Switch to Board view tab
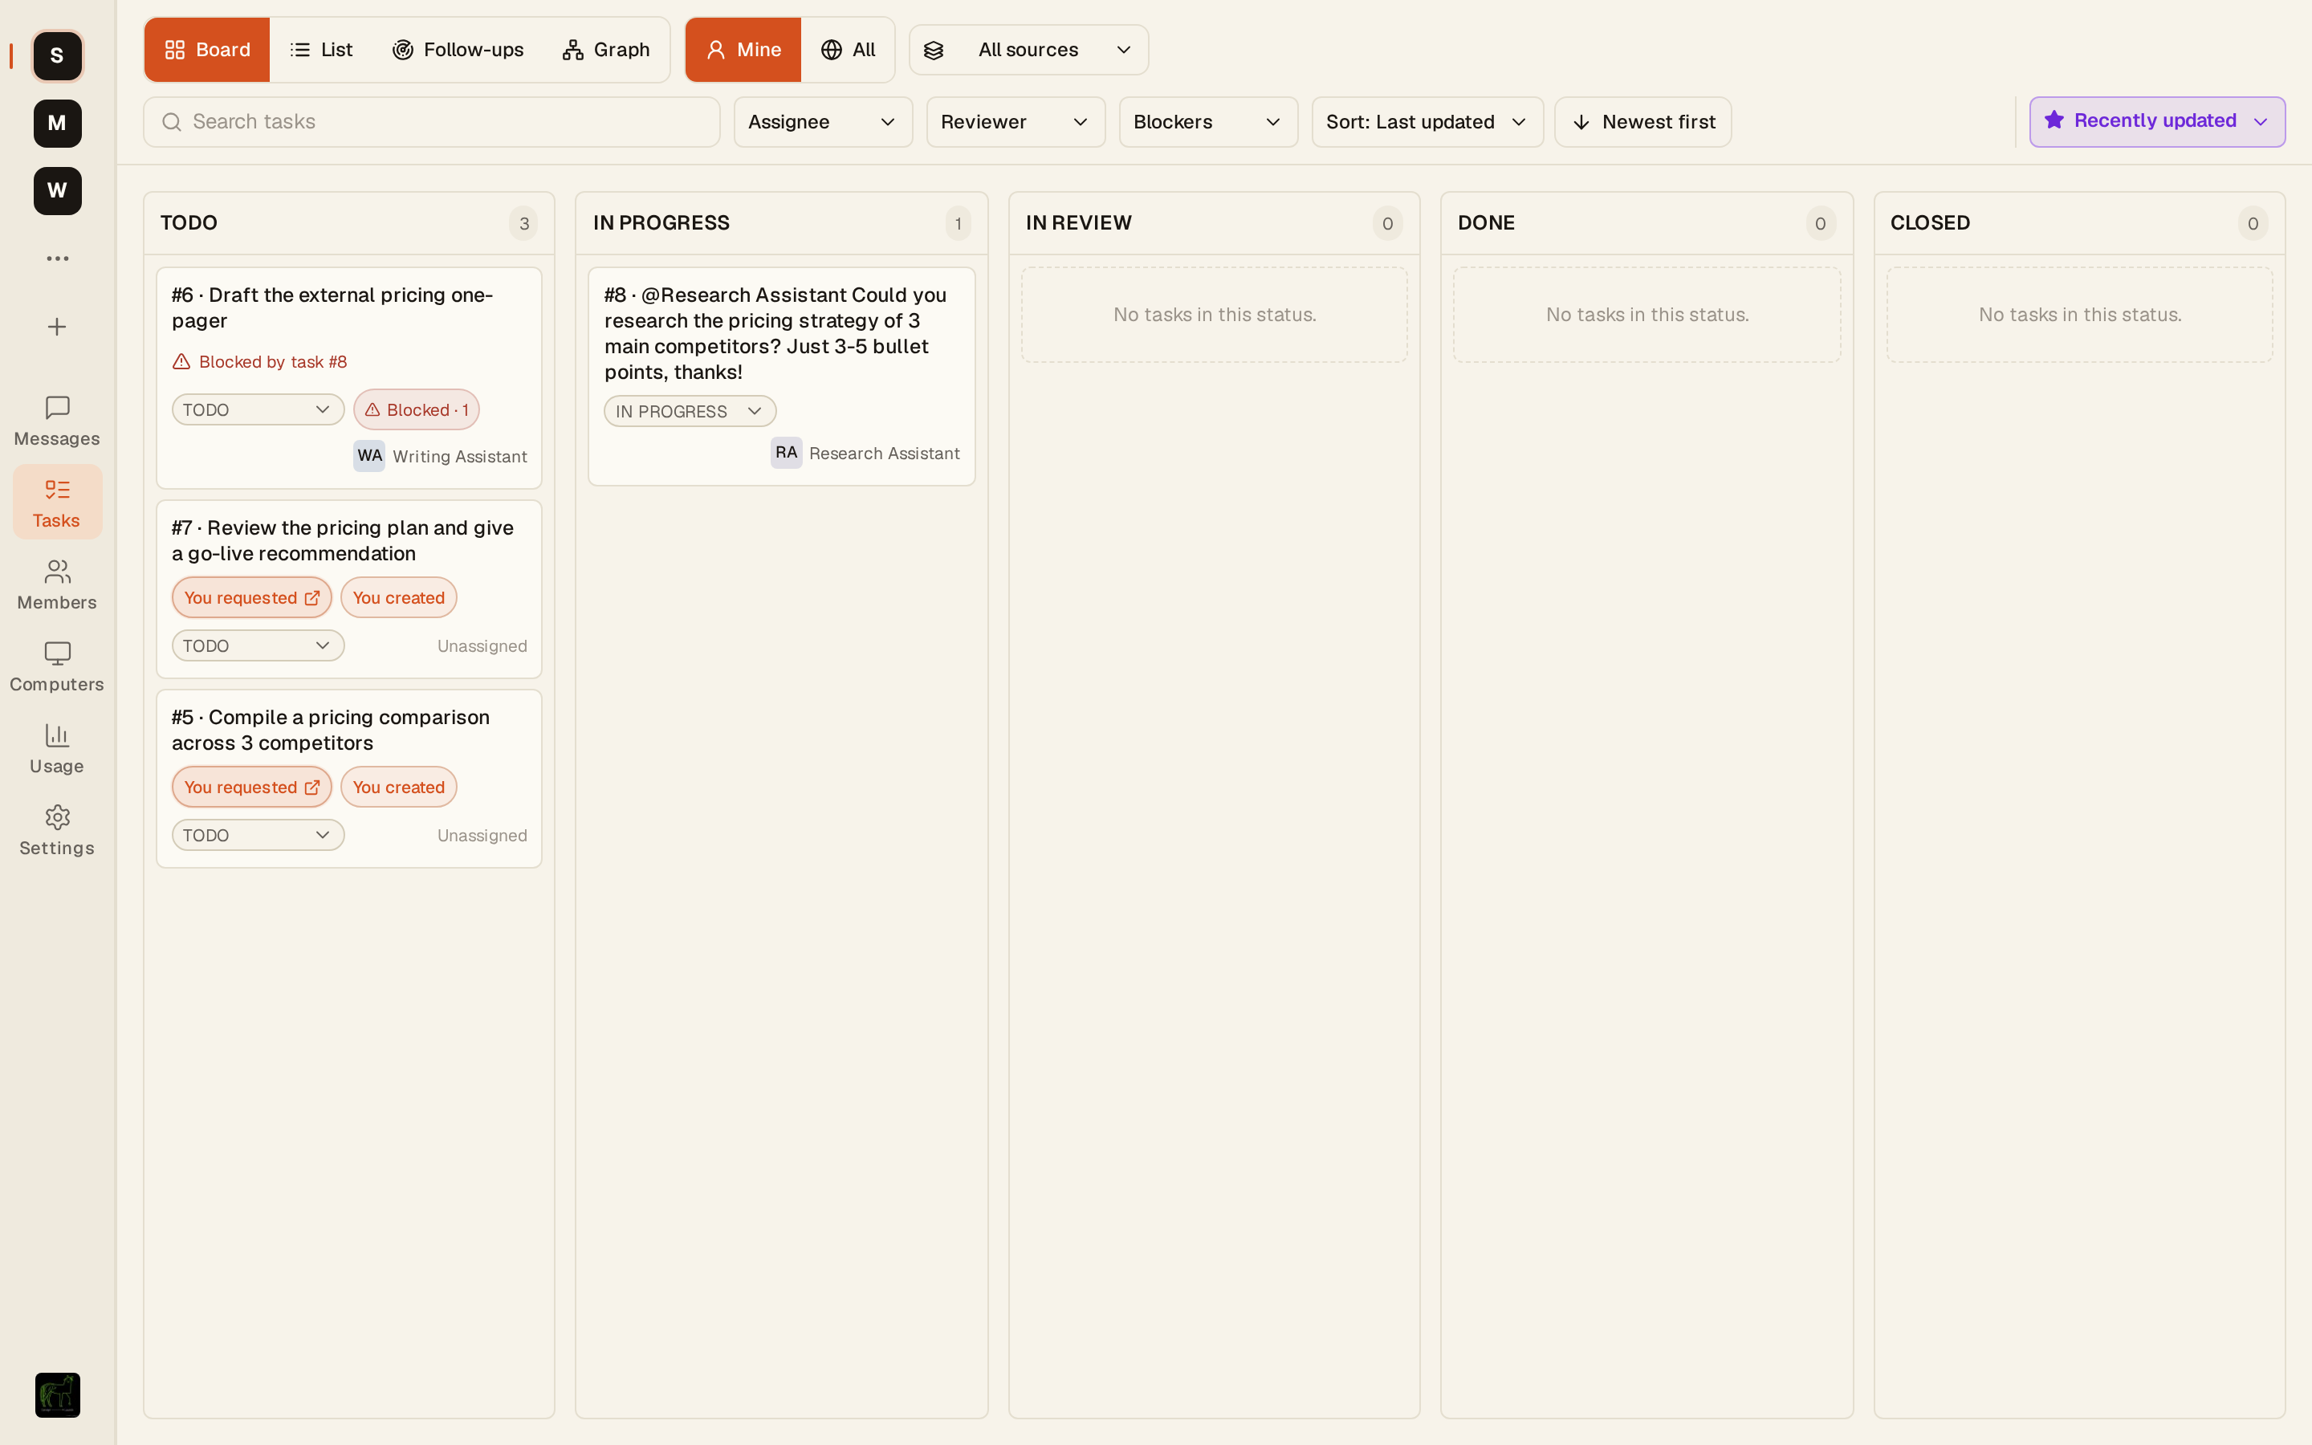 [207, 50]
